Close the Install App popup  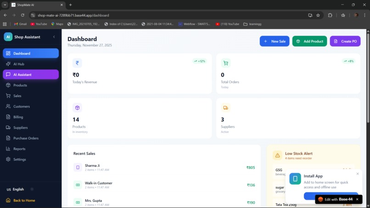tap(358, 174)
